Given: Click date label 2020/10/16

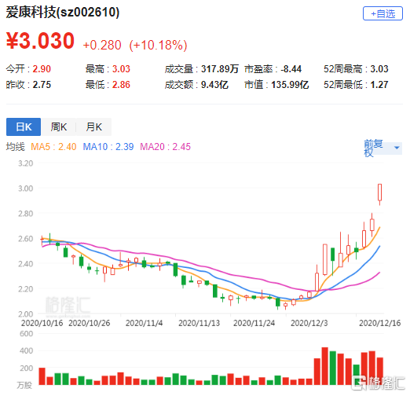Looking at the screenshot, I should point(42,323).
